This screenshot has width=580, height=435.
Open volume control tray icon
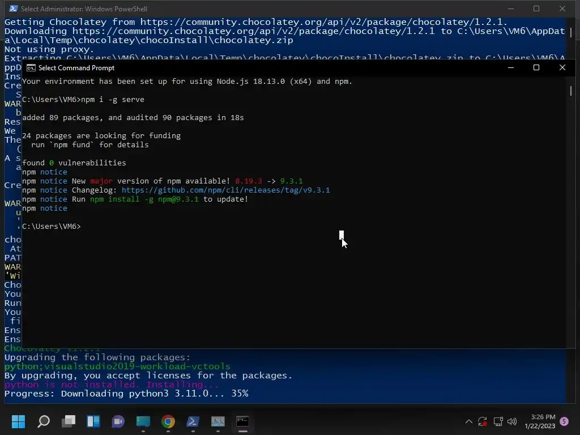512,421
